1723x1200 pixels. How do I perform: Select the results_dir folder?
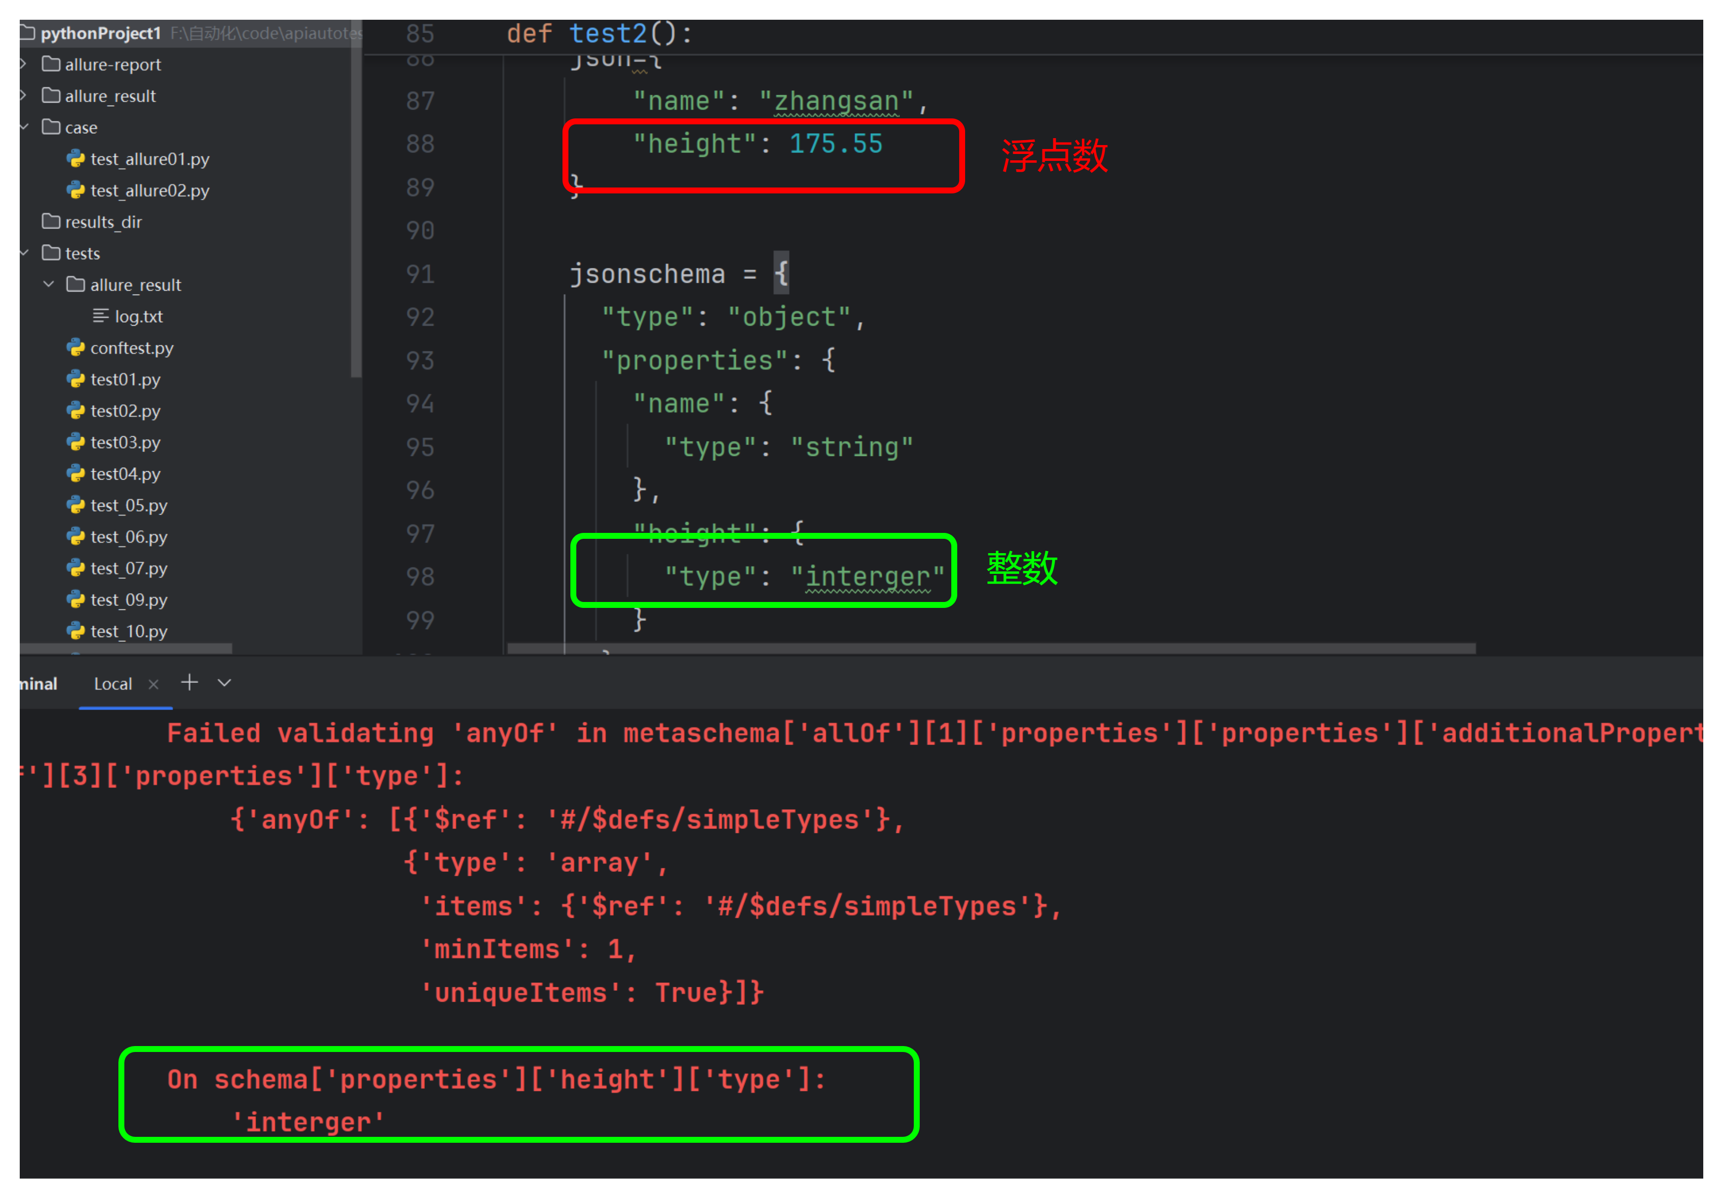[x=103, y=222]
